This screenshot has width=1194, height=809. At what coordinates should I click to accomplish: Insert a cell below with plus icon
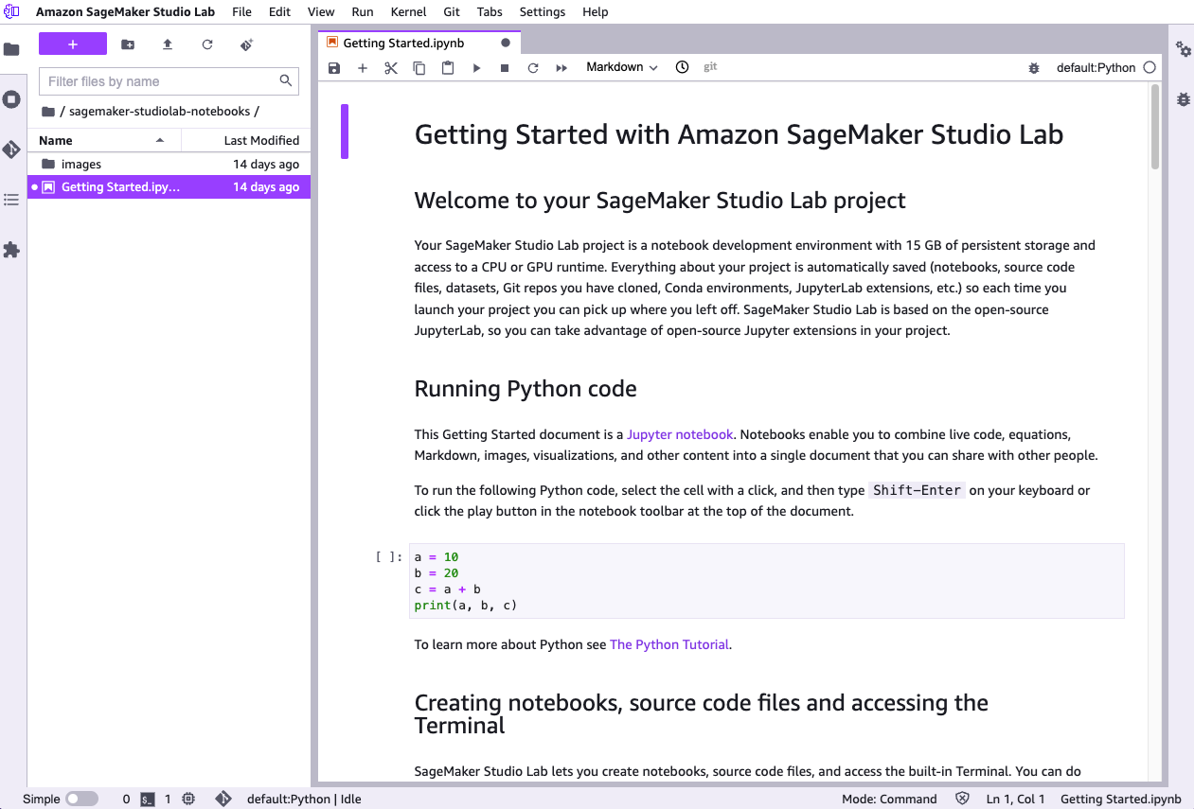point(362,68)
